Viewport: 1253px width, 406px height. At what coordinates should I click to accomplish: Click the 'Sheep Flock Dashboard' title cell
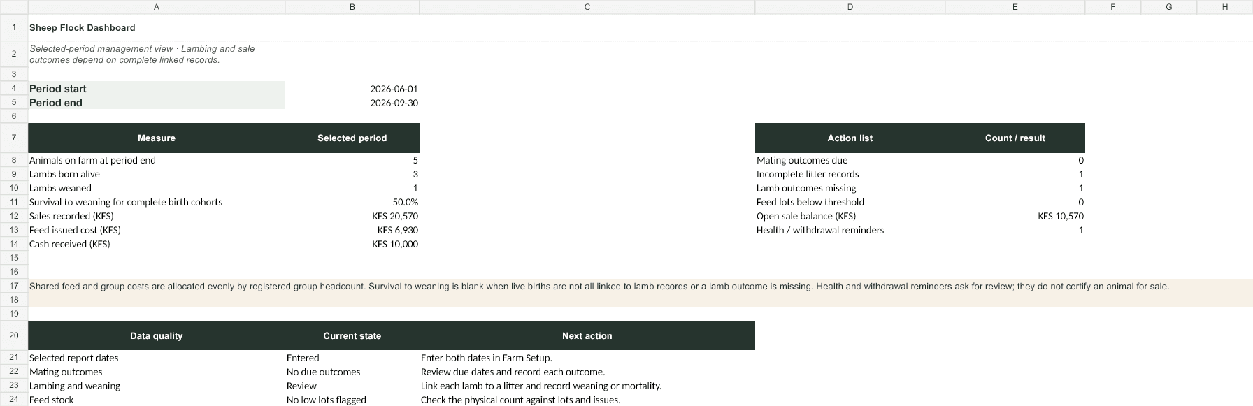(157, 27)
